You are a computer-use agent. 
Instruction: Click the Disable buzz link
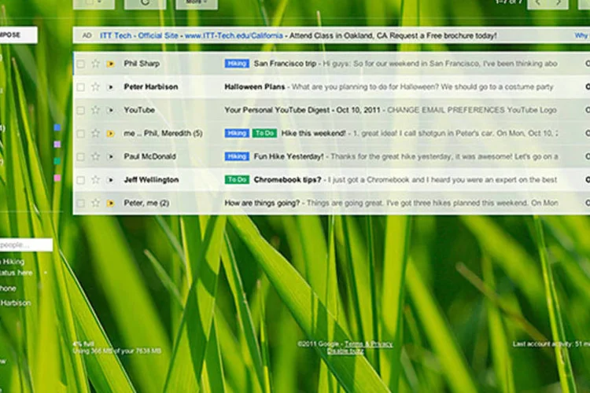coord(345,351)
